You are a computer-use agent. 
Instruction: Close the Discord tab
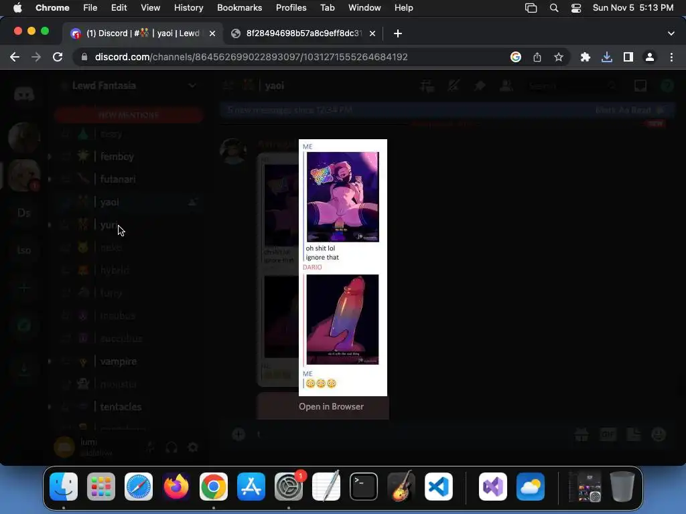(212, 33)
